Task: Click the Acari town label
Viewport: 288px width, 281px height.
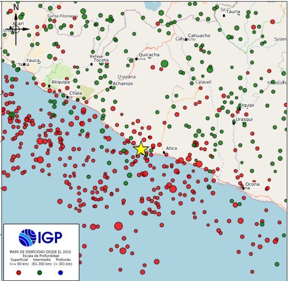Action: [x=18, y=23]
